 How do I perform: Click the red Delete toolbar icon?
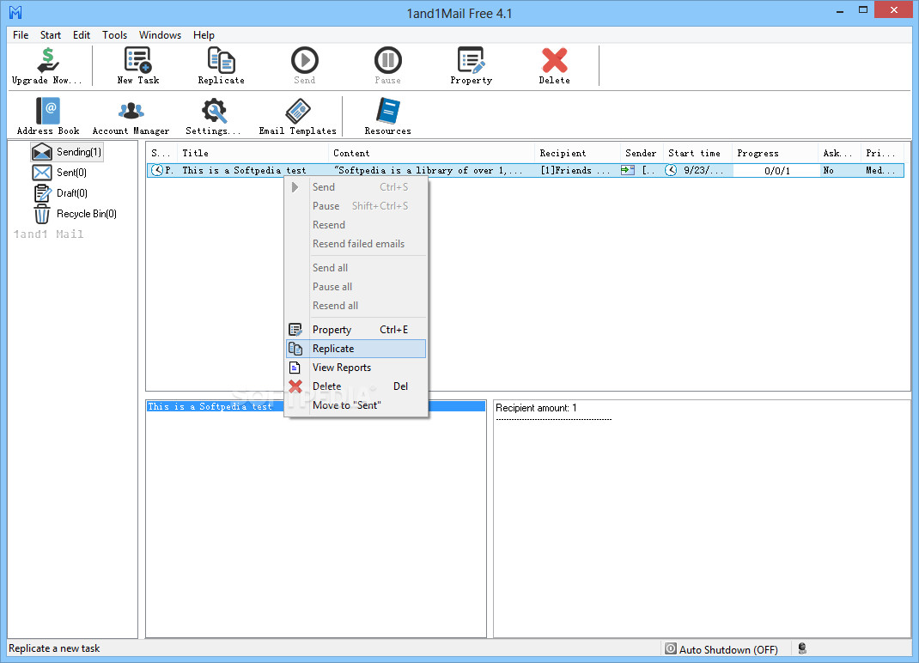click(x=555, y=66)
